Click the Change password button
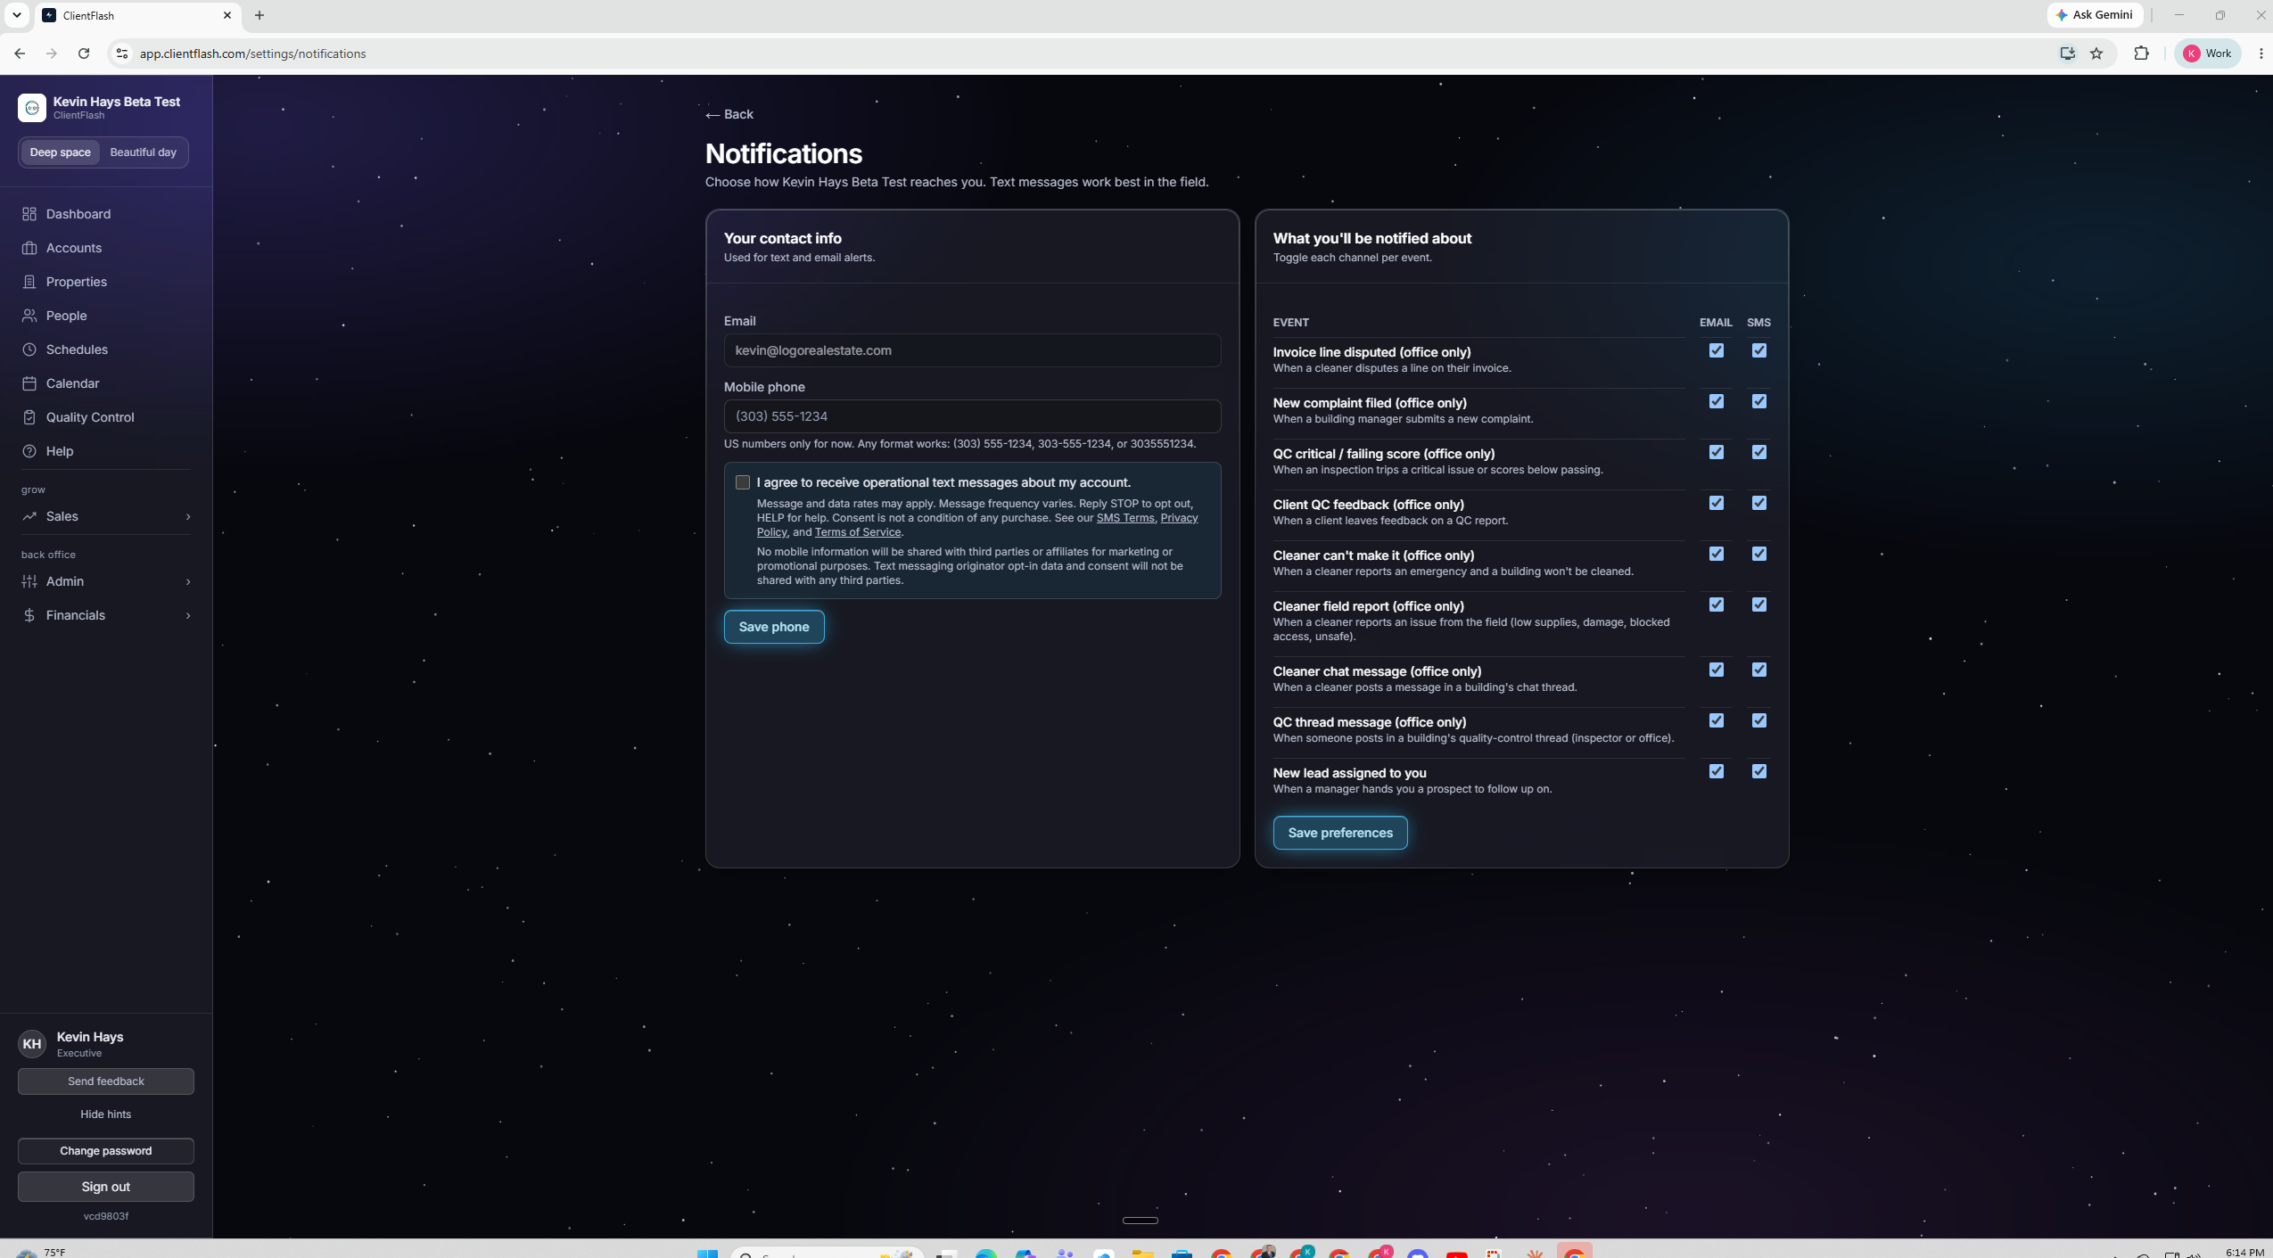The width and height of the screenshot is (2273, 1258). point(106,1151)
